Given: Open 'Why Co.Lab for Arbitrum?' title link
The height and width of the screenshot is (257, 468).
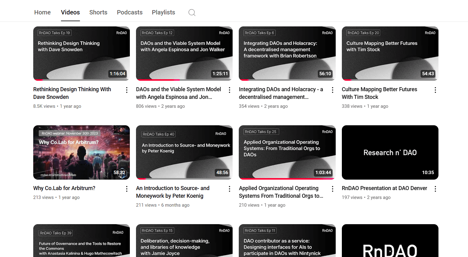Looking at the screenshot, I should coord(64,188).
